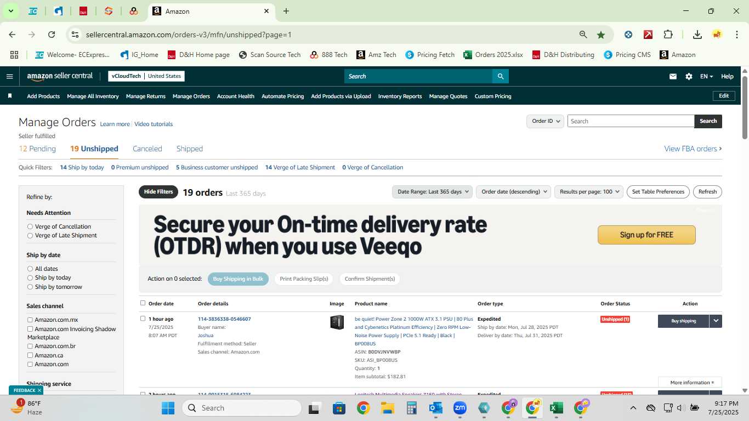Viewport: 749px width, 421px height.
Task: Open Outlook from the taskbar
Action: (x=436, y=408)
